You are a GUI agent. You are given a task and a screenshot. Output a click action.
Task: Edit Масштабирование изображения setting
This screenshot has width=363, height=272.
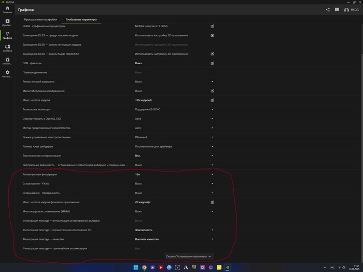212,91
